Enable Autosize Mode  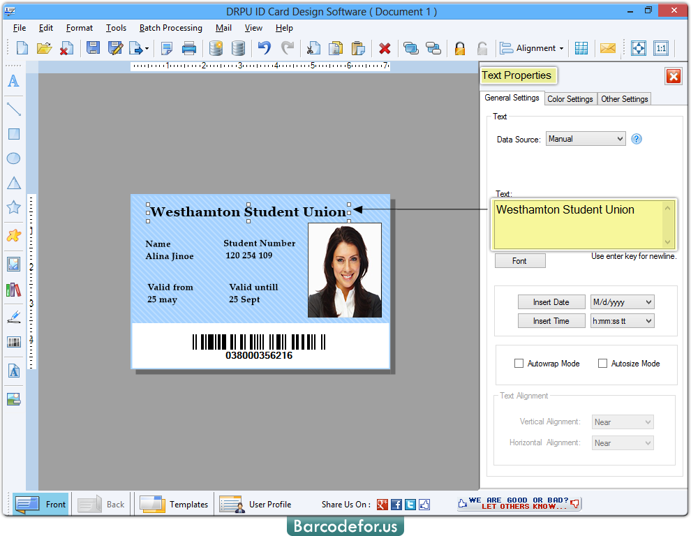pos(602,363)
